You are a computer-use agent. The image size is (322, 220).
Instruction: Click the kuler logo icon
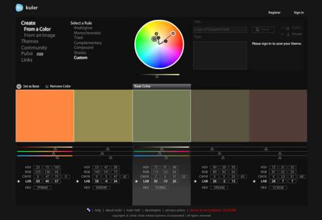[x=19, y=7]
